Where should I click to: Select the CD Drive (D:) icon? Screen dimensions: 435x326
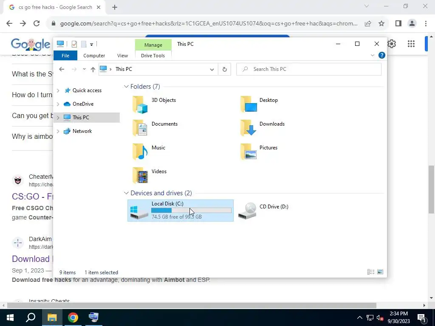click(x=247, y=211)
